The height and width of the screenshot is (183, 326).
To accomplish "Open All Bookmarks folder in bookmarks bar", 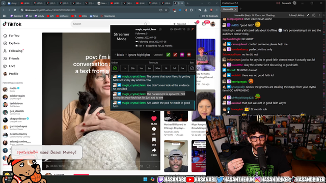I will pyautogui.click(x=210, y=16).
